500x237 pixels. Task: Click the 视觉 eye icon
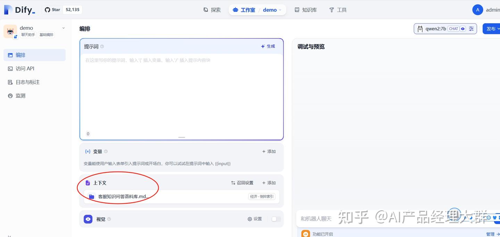88,219
